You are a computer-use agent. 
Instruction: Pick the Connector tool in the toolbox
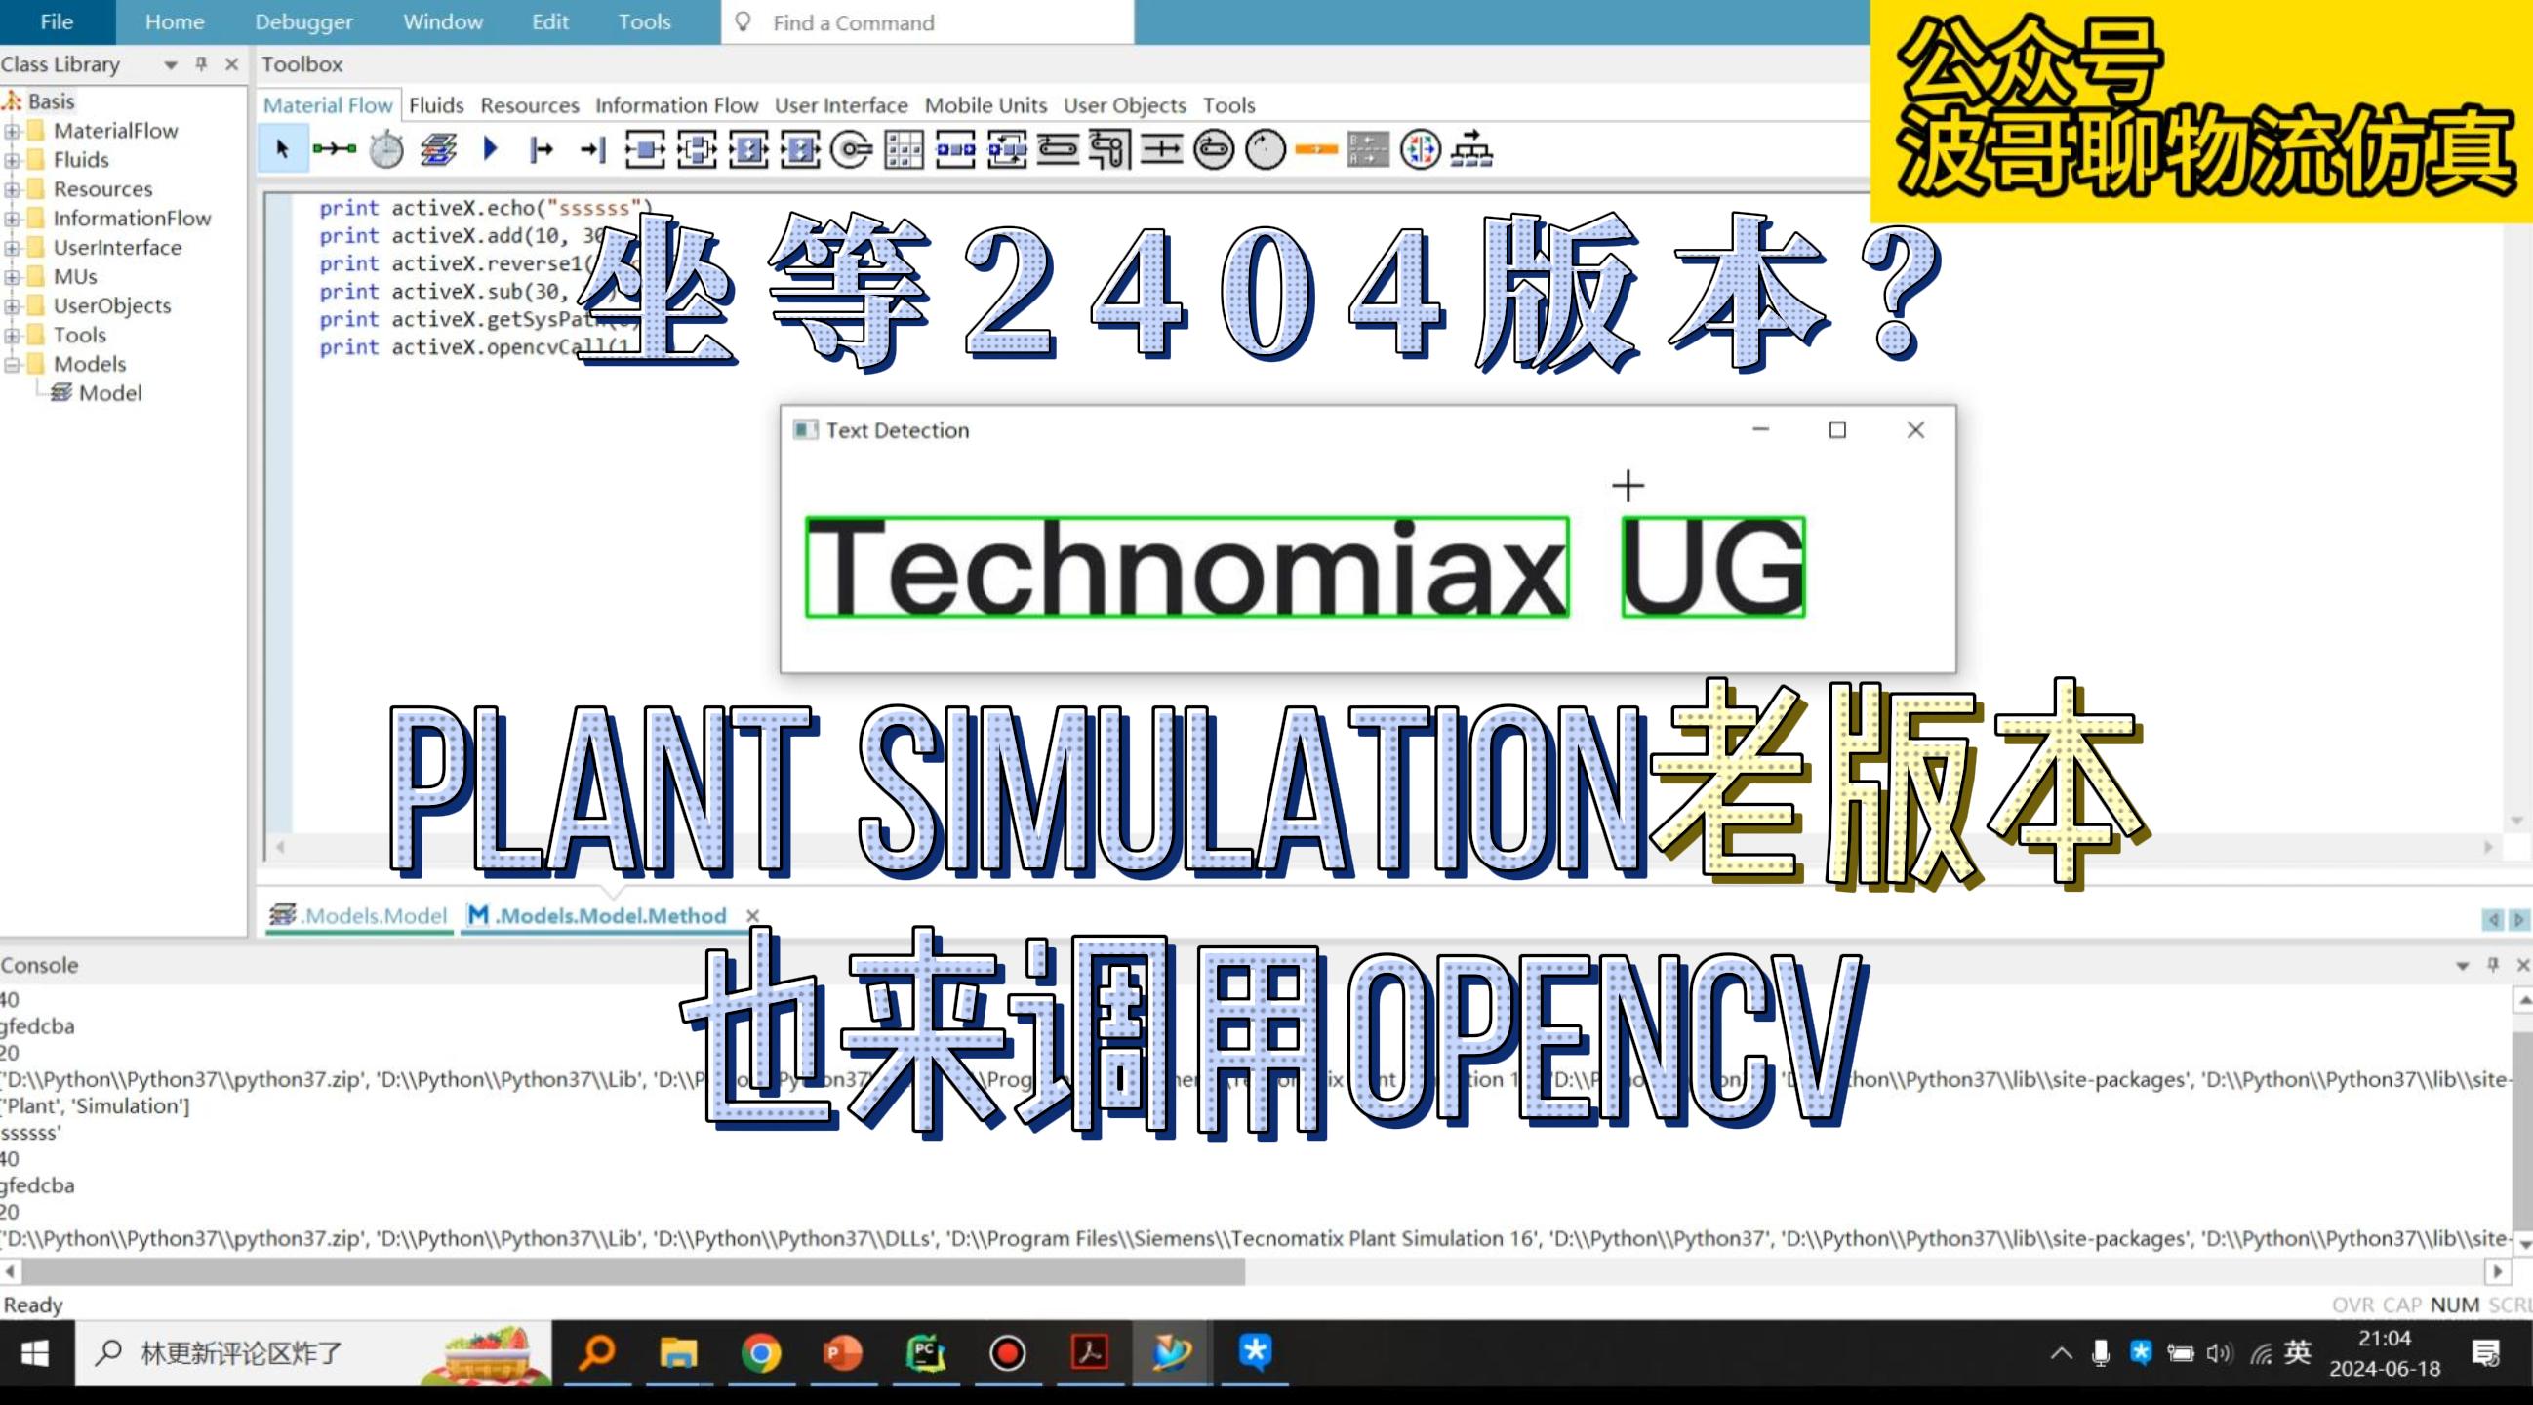point(335,149)
